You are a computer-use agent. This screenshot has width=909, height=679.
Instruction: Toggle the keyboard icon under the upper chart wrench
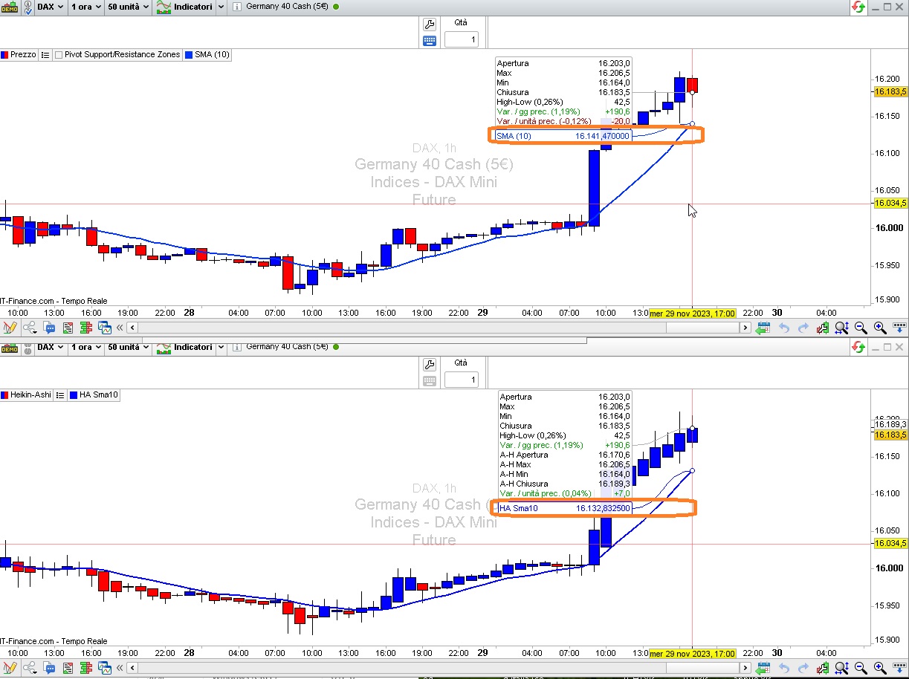pos(429,41)
